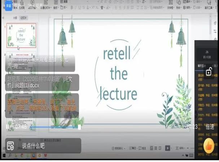Viewport: 219px width, 162px height.
Task: Switch to the 大纲 outline tab
Action: [15, 18]
